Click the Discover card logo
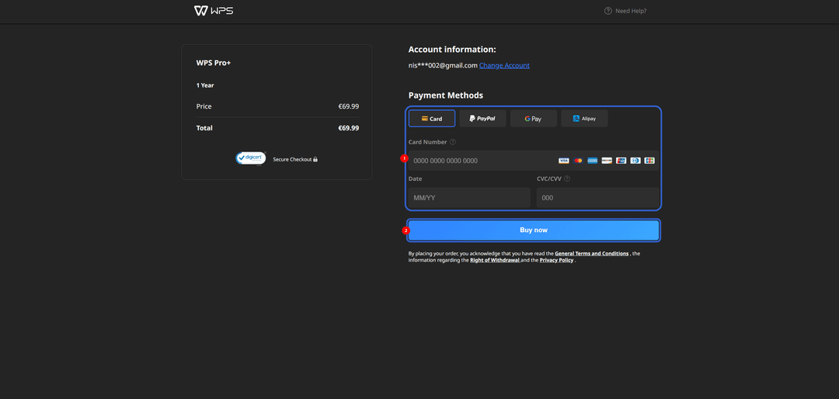This screenshot has height=399, width=839. pos(606,161)
